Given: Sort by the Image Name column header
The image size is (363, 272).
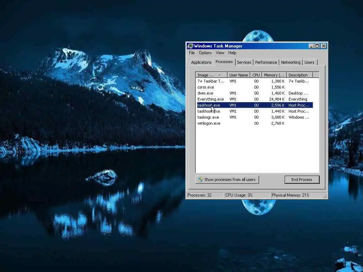Looking at the screenshot, I should point(211,75).
